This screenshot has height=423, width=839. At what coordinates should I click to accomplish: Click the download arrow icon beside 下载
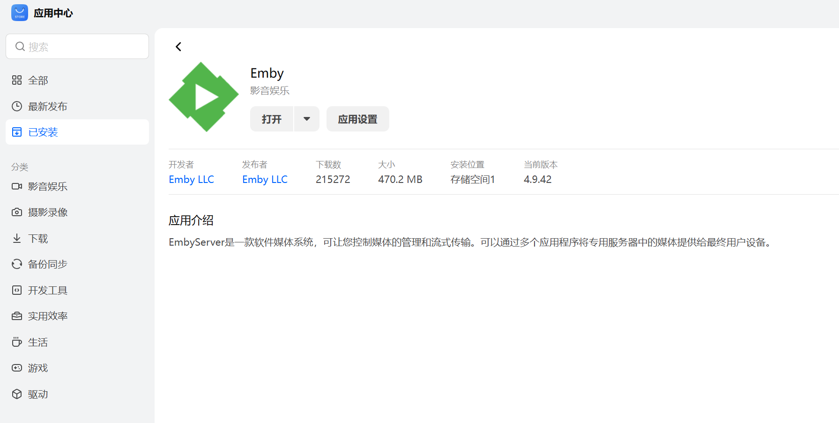pos(17,238)
